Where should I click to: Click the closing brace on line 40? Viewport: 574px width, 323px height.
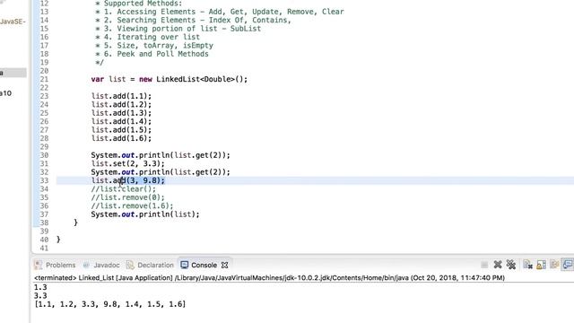coord(58,240)
